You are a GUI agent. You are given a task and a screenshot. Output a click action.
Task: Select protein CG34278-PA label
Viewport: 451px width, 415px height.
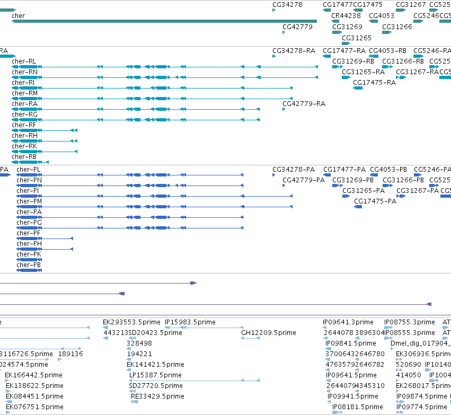[294, 170]
